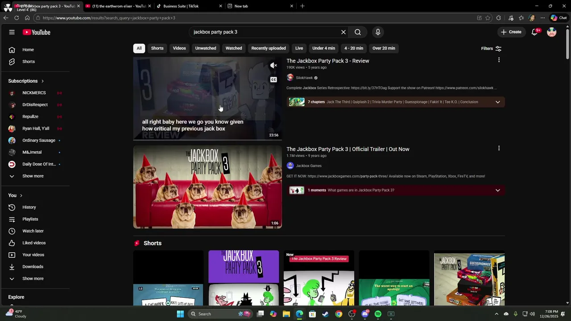Viewport: 571px width, 321px height.
Task: Open The Jackbox Party Pack 3 - Review title
Action: [x=328, y=61]
